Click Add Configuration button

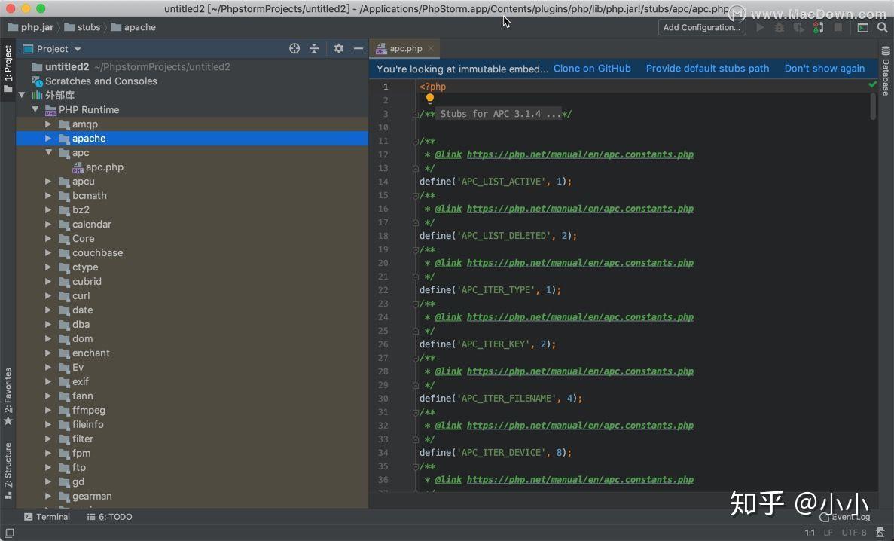(x=702, y=27)
